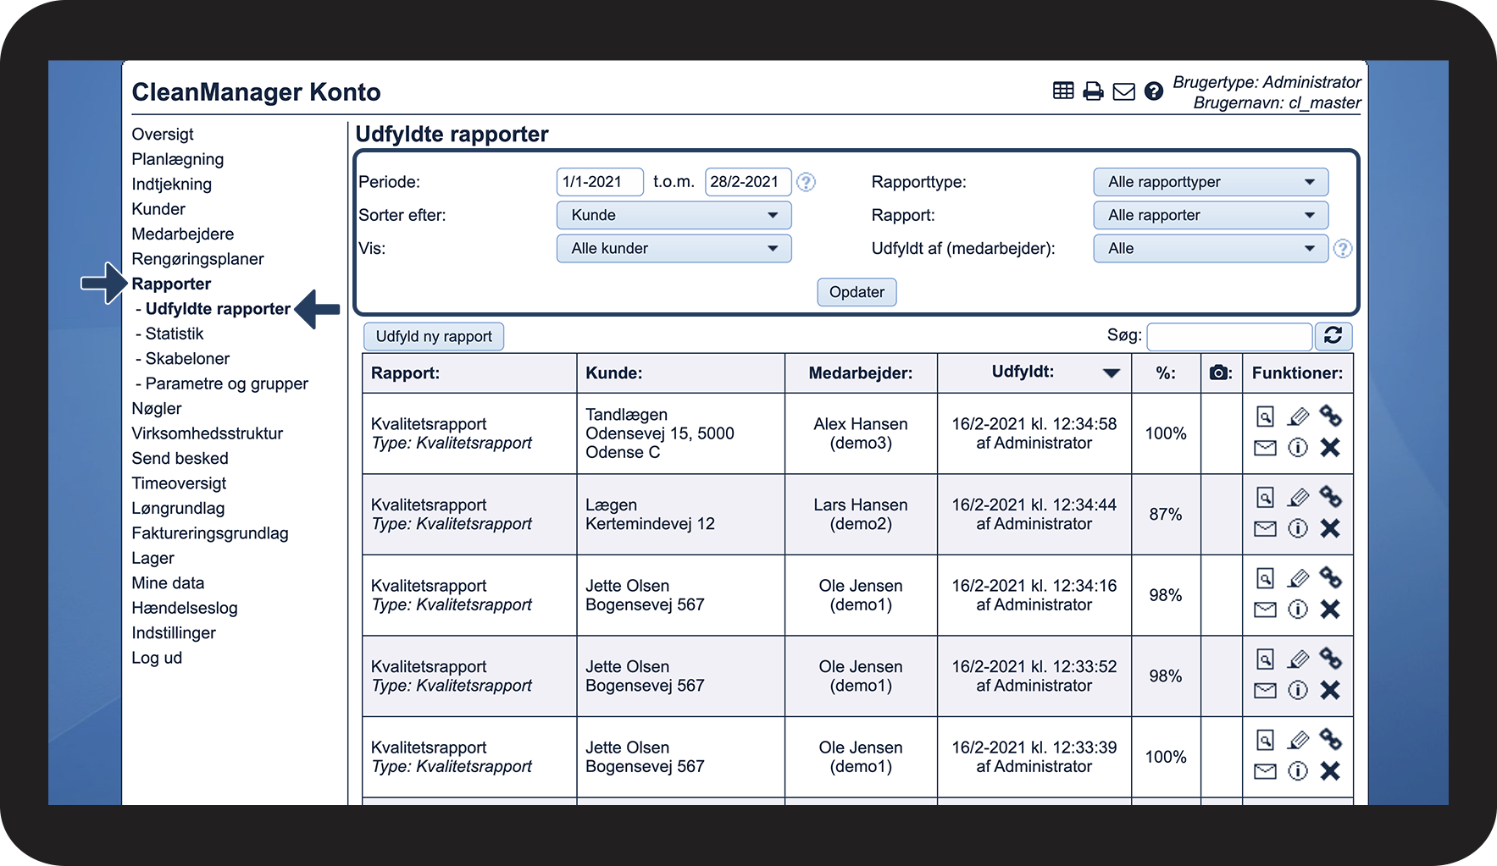Click the Udfyld ny rapport button
Viewport: 1497px width, 866px height.
[434, 336]
